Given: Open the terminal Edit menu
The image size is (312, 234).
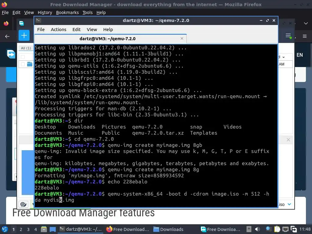Looking at the screenshot, I should pyautogui.click(x=76, y=30).
